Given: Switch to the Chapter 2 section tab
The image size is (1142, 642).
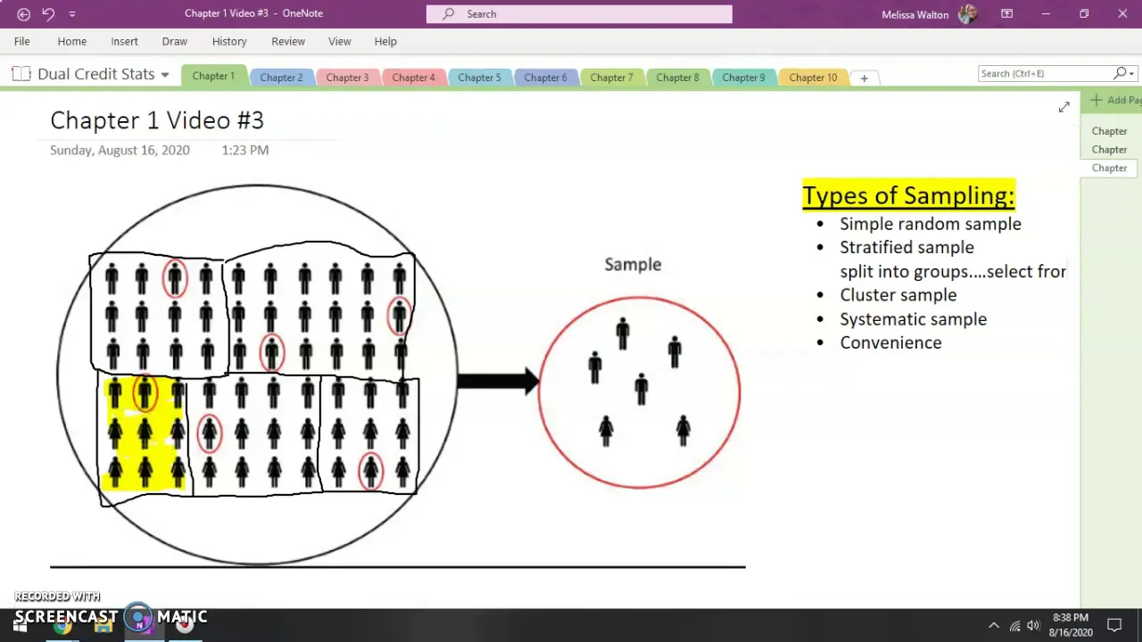Looking at the screenshot, I should click(281, 78).
